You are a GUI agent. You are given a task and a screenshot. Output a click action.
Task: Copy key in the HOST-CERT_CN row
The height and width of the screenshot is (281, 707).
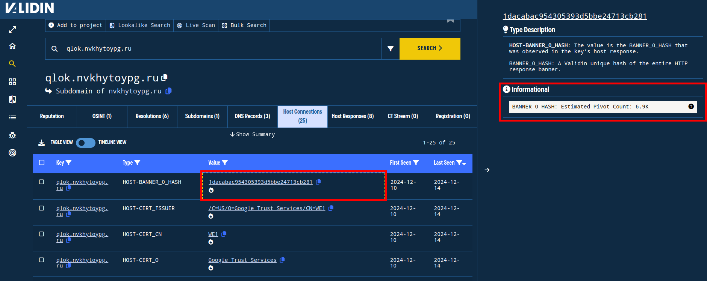68,240
